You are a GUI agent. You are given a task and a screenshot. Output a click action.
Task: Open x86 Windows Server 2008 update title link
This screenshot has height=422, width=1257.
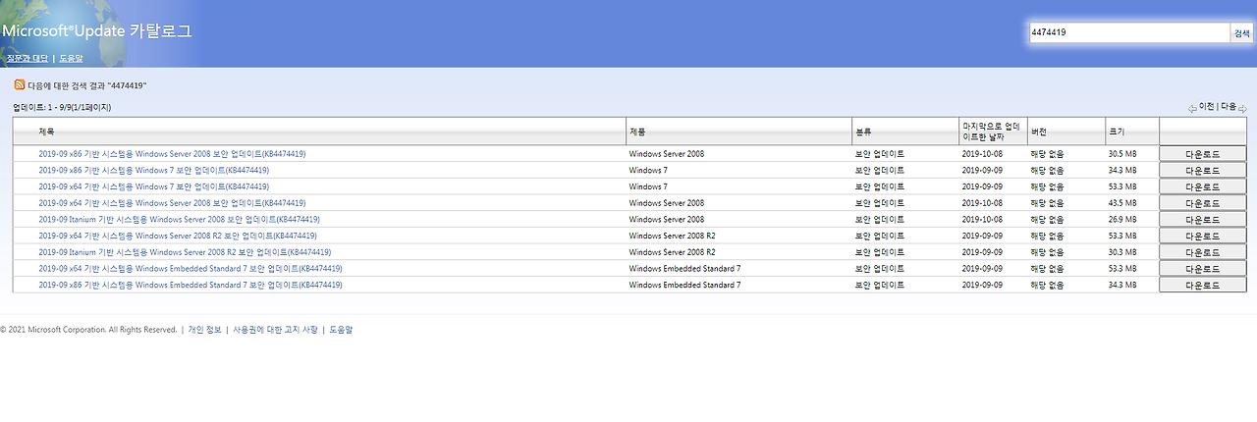tap(172, 154)
